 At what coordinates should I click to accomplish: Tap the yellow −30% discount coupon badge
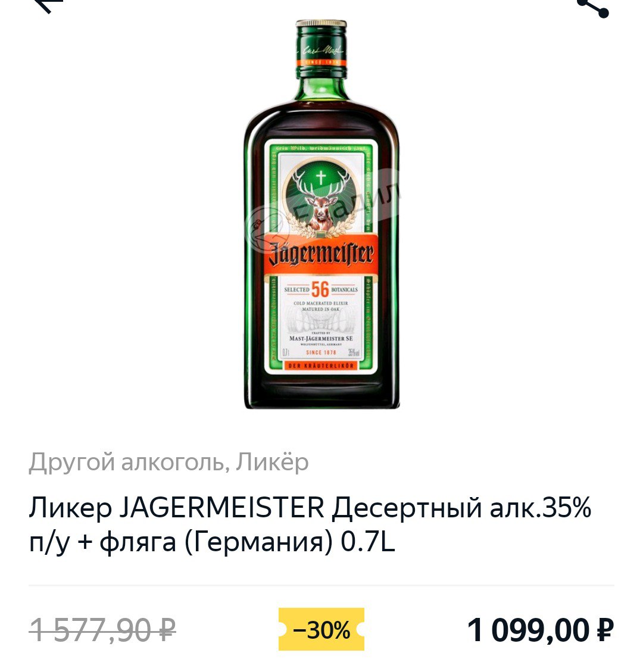[321, 629]
